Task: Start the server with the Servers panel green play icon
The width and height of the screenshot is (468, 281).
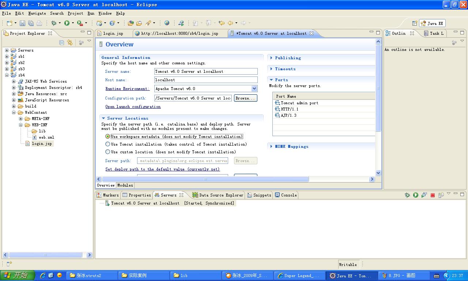Action: coord(416,195)
